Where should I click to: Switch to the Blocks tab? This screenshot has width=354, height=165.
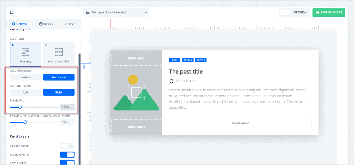tap(46, 24)
